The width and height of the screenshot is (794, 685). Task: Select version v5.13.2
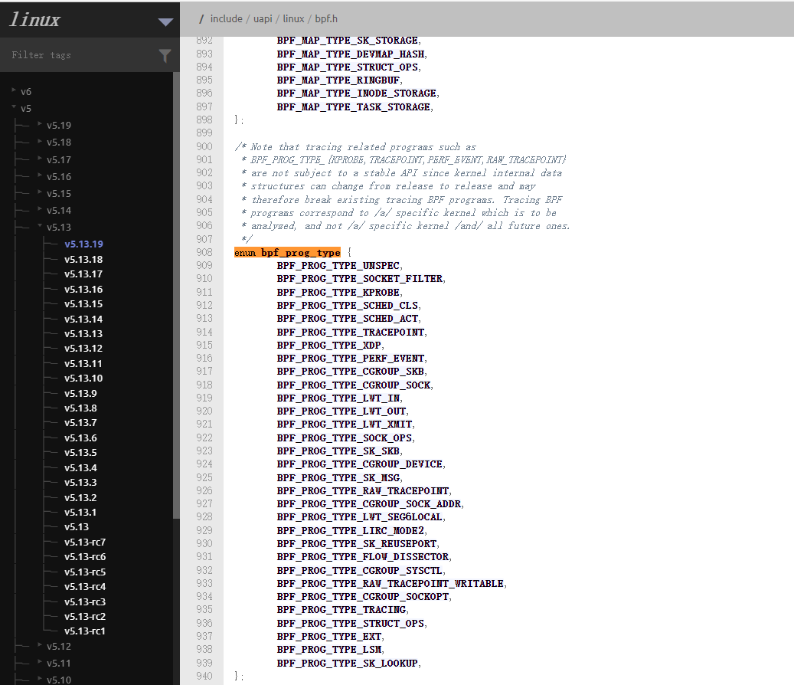(80, 498)
